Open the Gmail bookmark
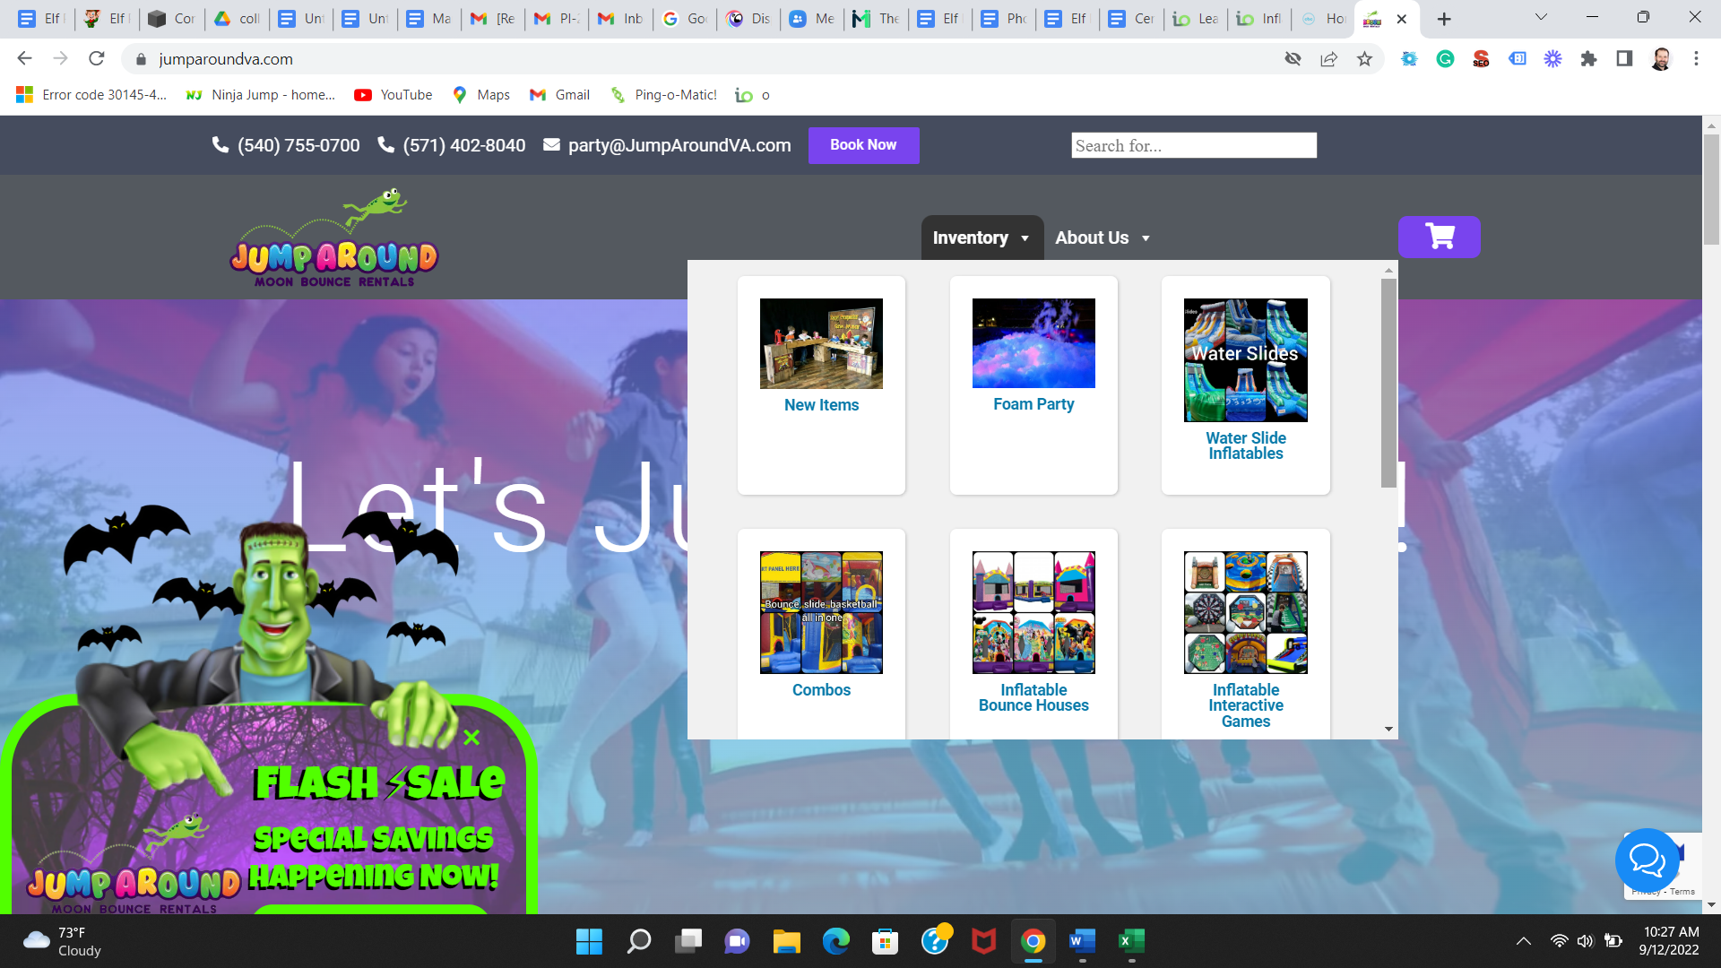 point(560,95)
